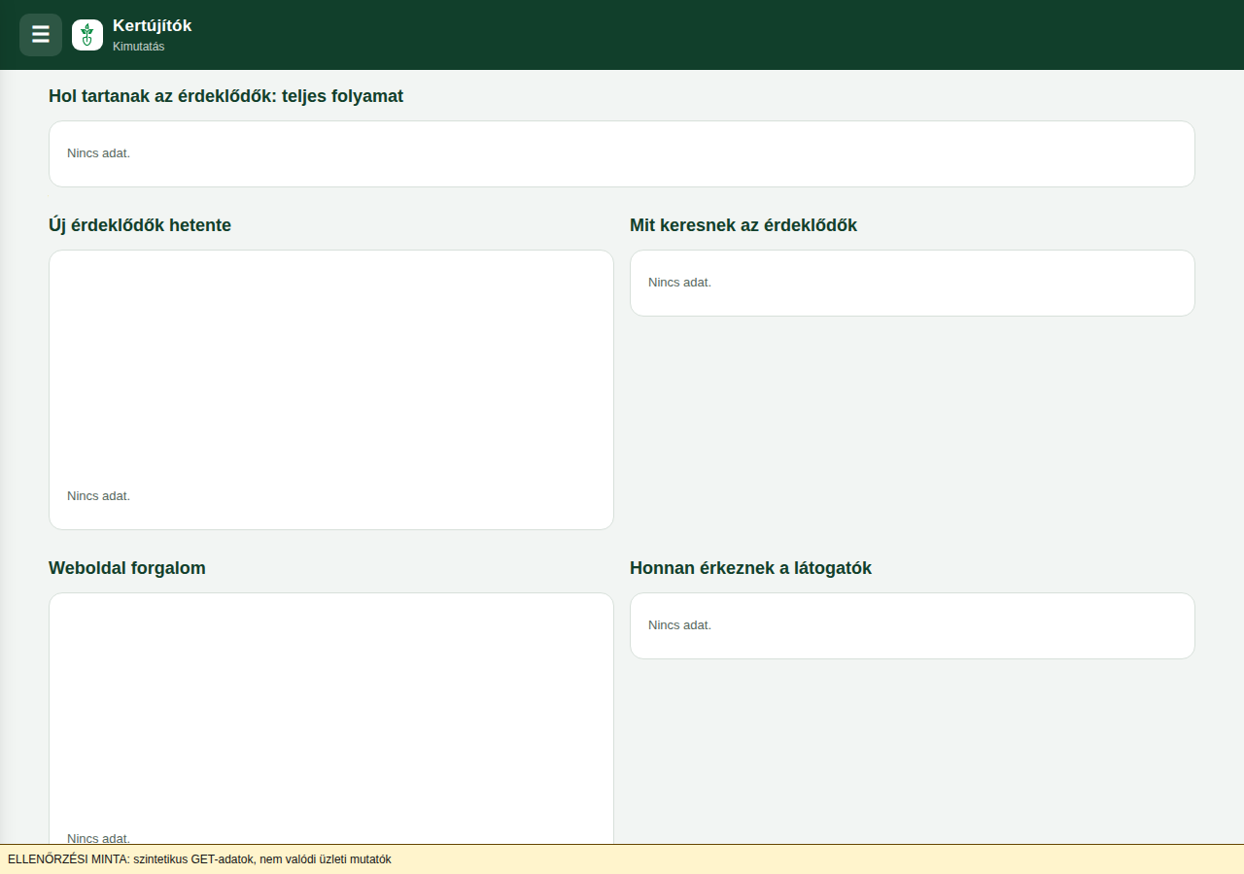Click the Kertújítók app title
This screenshot has height=874, width=1244.
point(153,26)
